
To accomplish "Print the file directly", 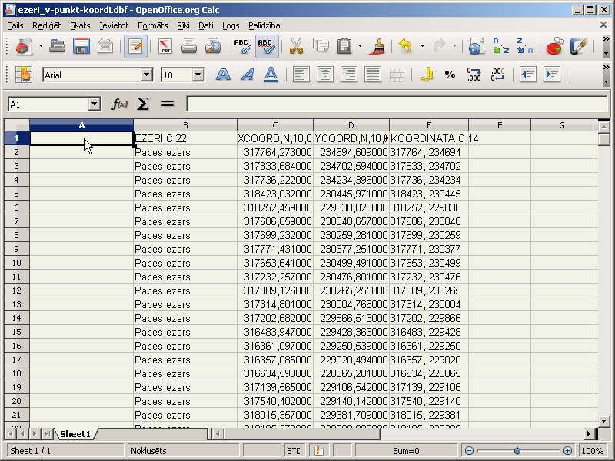I will tap(188, 46).
